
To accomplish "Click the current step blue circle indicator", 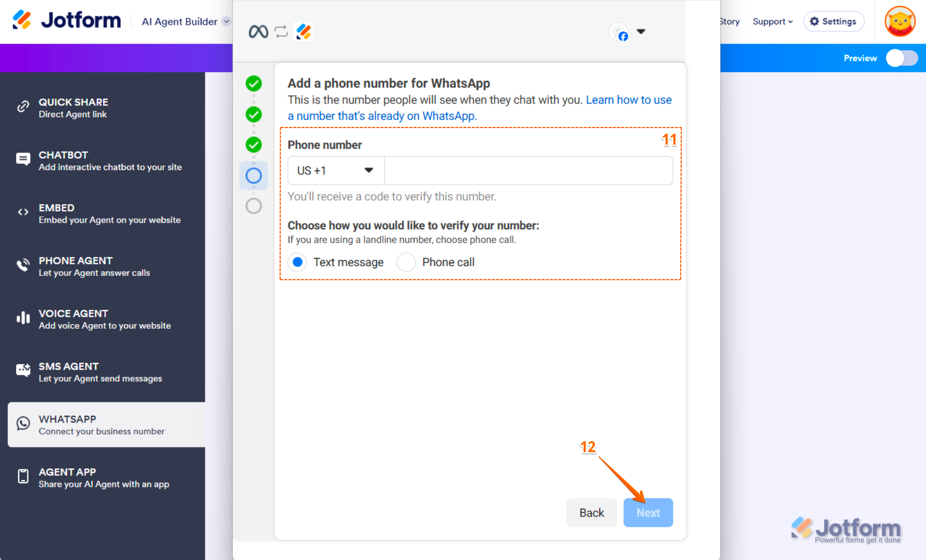I will tap(254, 175).
